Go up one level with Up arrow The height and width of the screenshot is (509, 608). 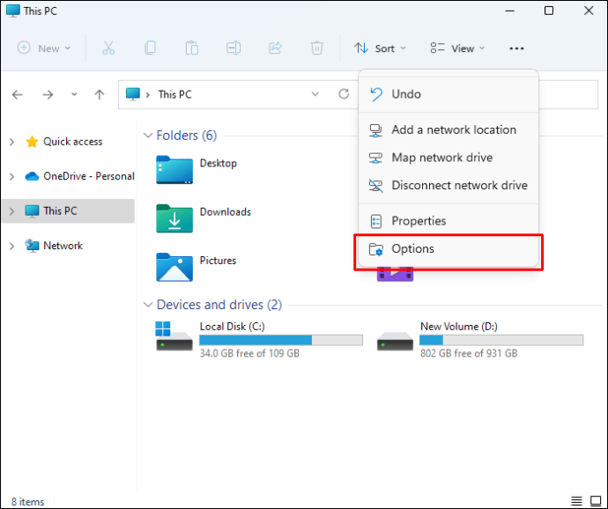(100, 94)
